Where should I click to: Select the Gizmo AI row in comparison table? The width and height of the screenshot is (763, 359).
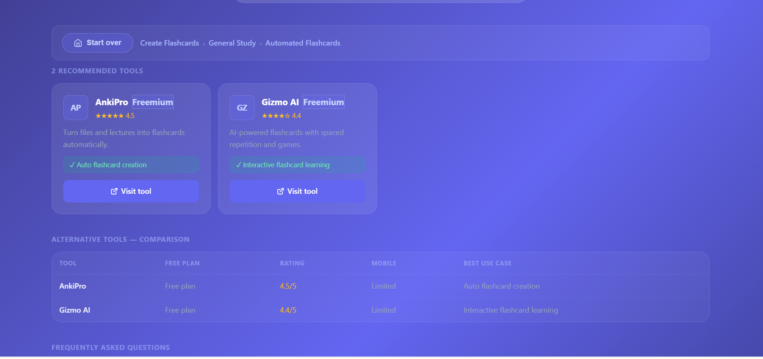click(381, 310)
